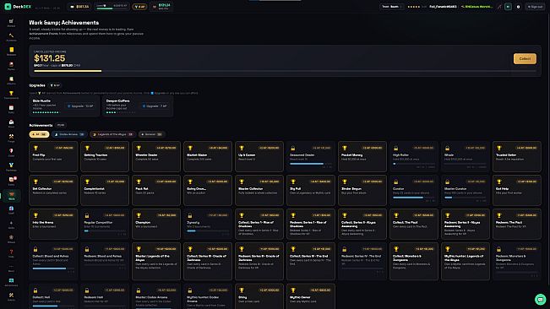The height and width of the screenshot is (309, 550).
Task: Open the Champion achievement card
Action: tap(156, 224)
